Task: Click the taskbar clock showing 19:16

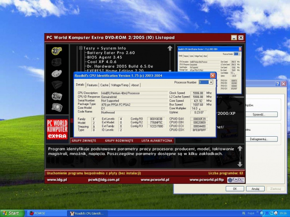Action: tap(283, 213)
